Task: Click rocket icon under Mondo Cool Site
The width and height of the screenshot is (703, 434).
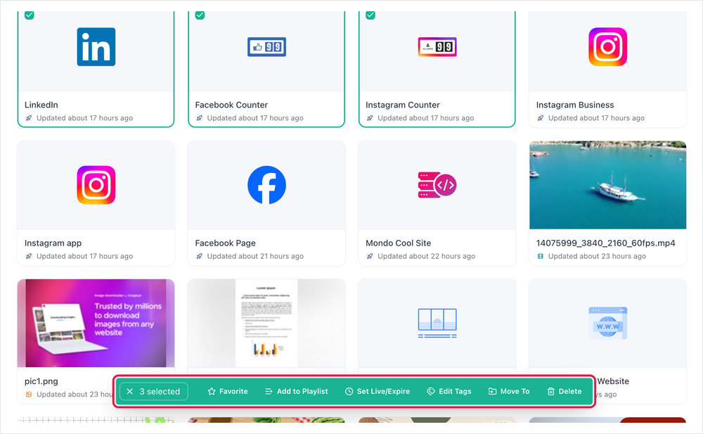Action: [370, 256]
